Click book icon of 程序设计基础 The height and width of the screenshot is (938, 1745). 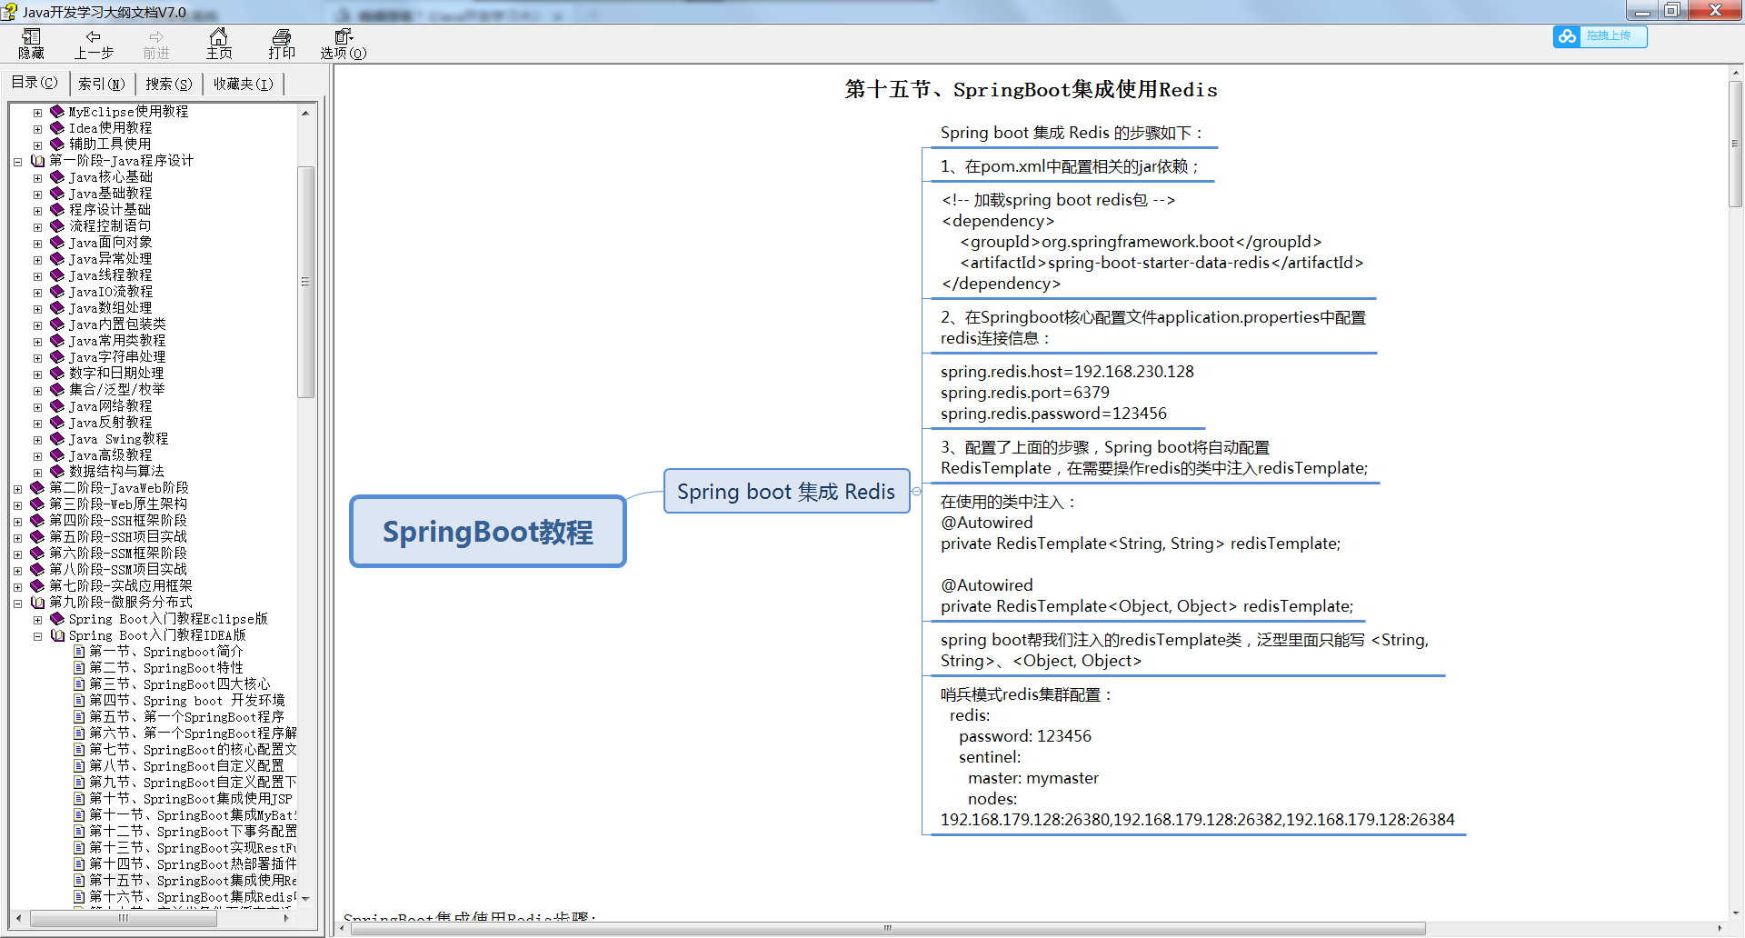coord(57,209)
